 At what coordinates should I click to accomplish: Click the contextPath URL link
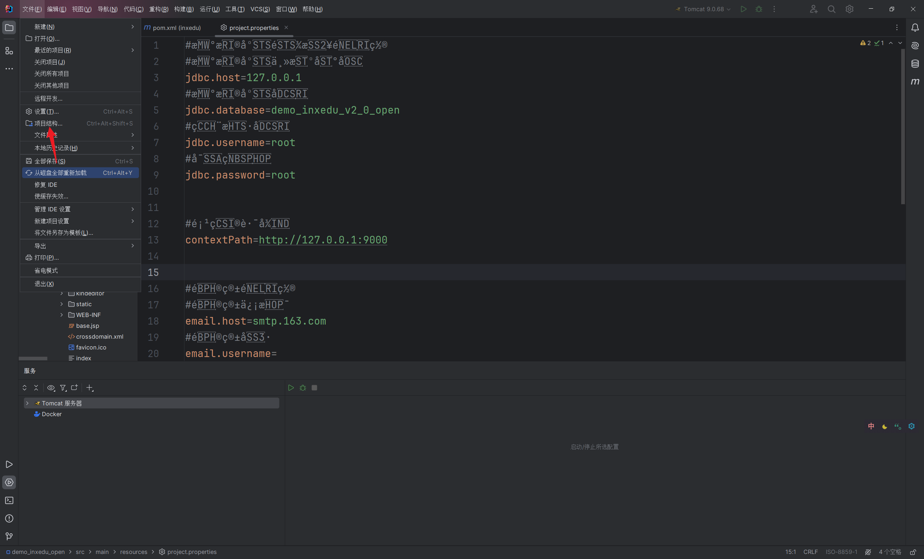click(323, 240)
